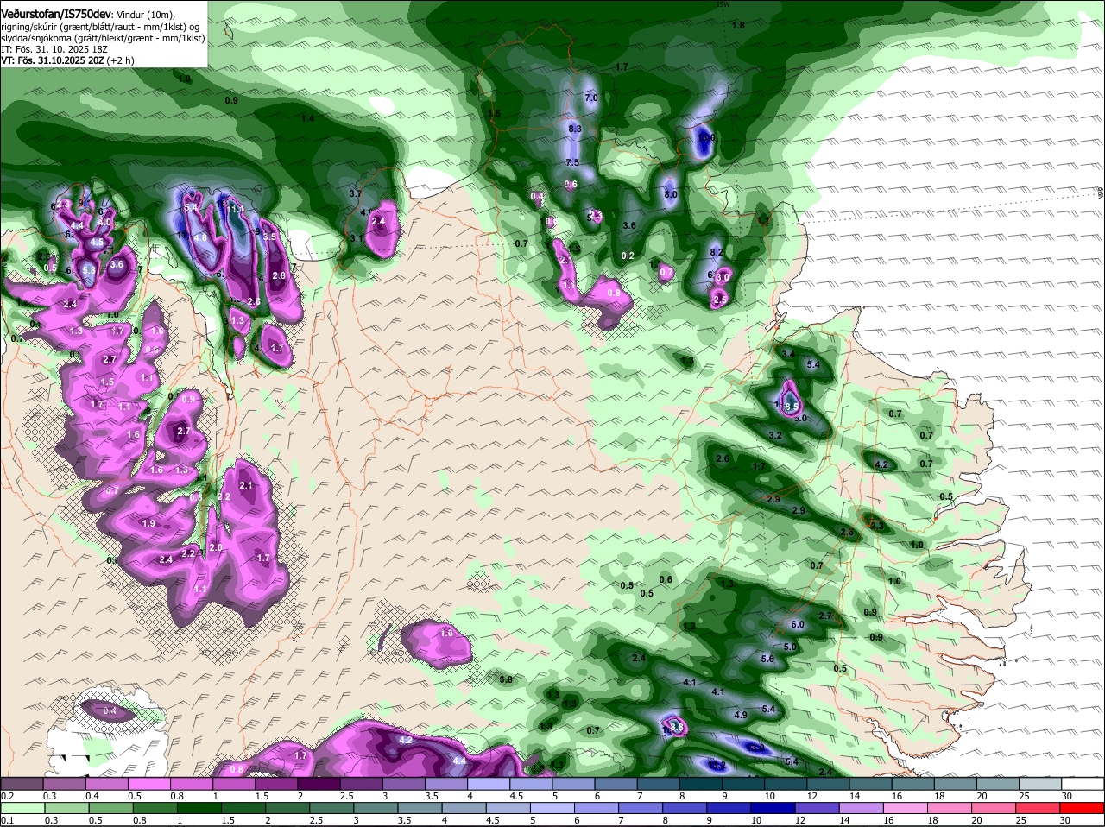This screenshot has width=1105, height=827.
Task: Click the 5.0 precipitation value
Action: coord(790,647)
